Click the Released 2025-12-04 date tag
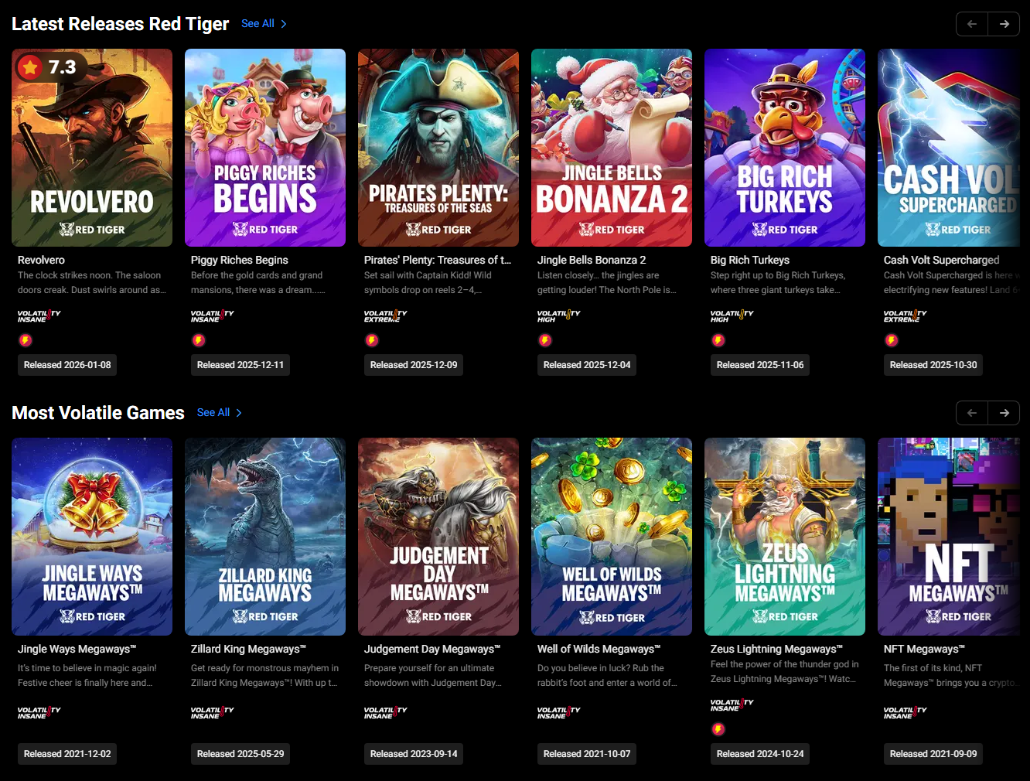Screen dimensions: 1030x781 pos(587,365)
